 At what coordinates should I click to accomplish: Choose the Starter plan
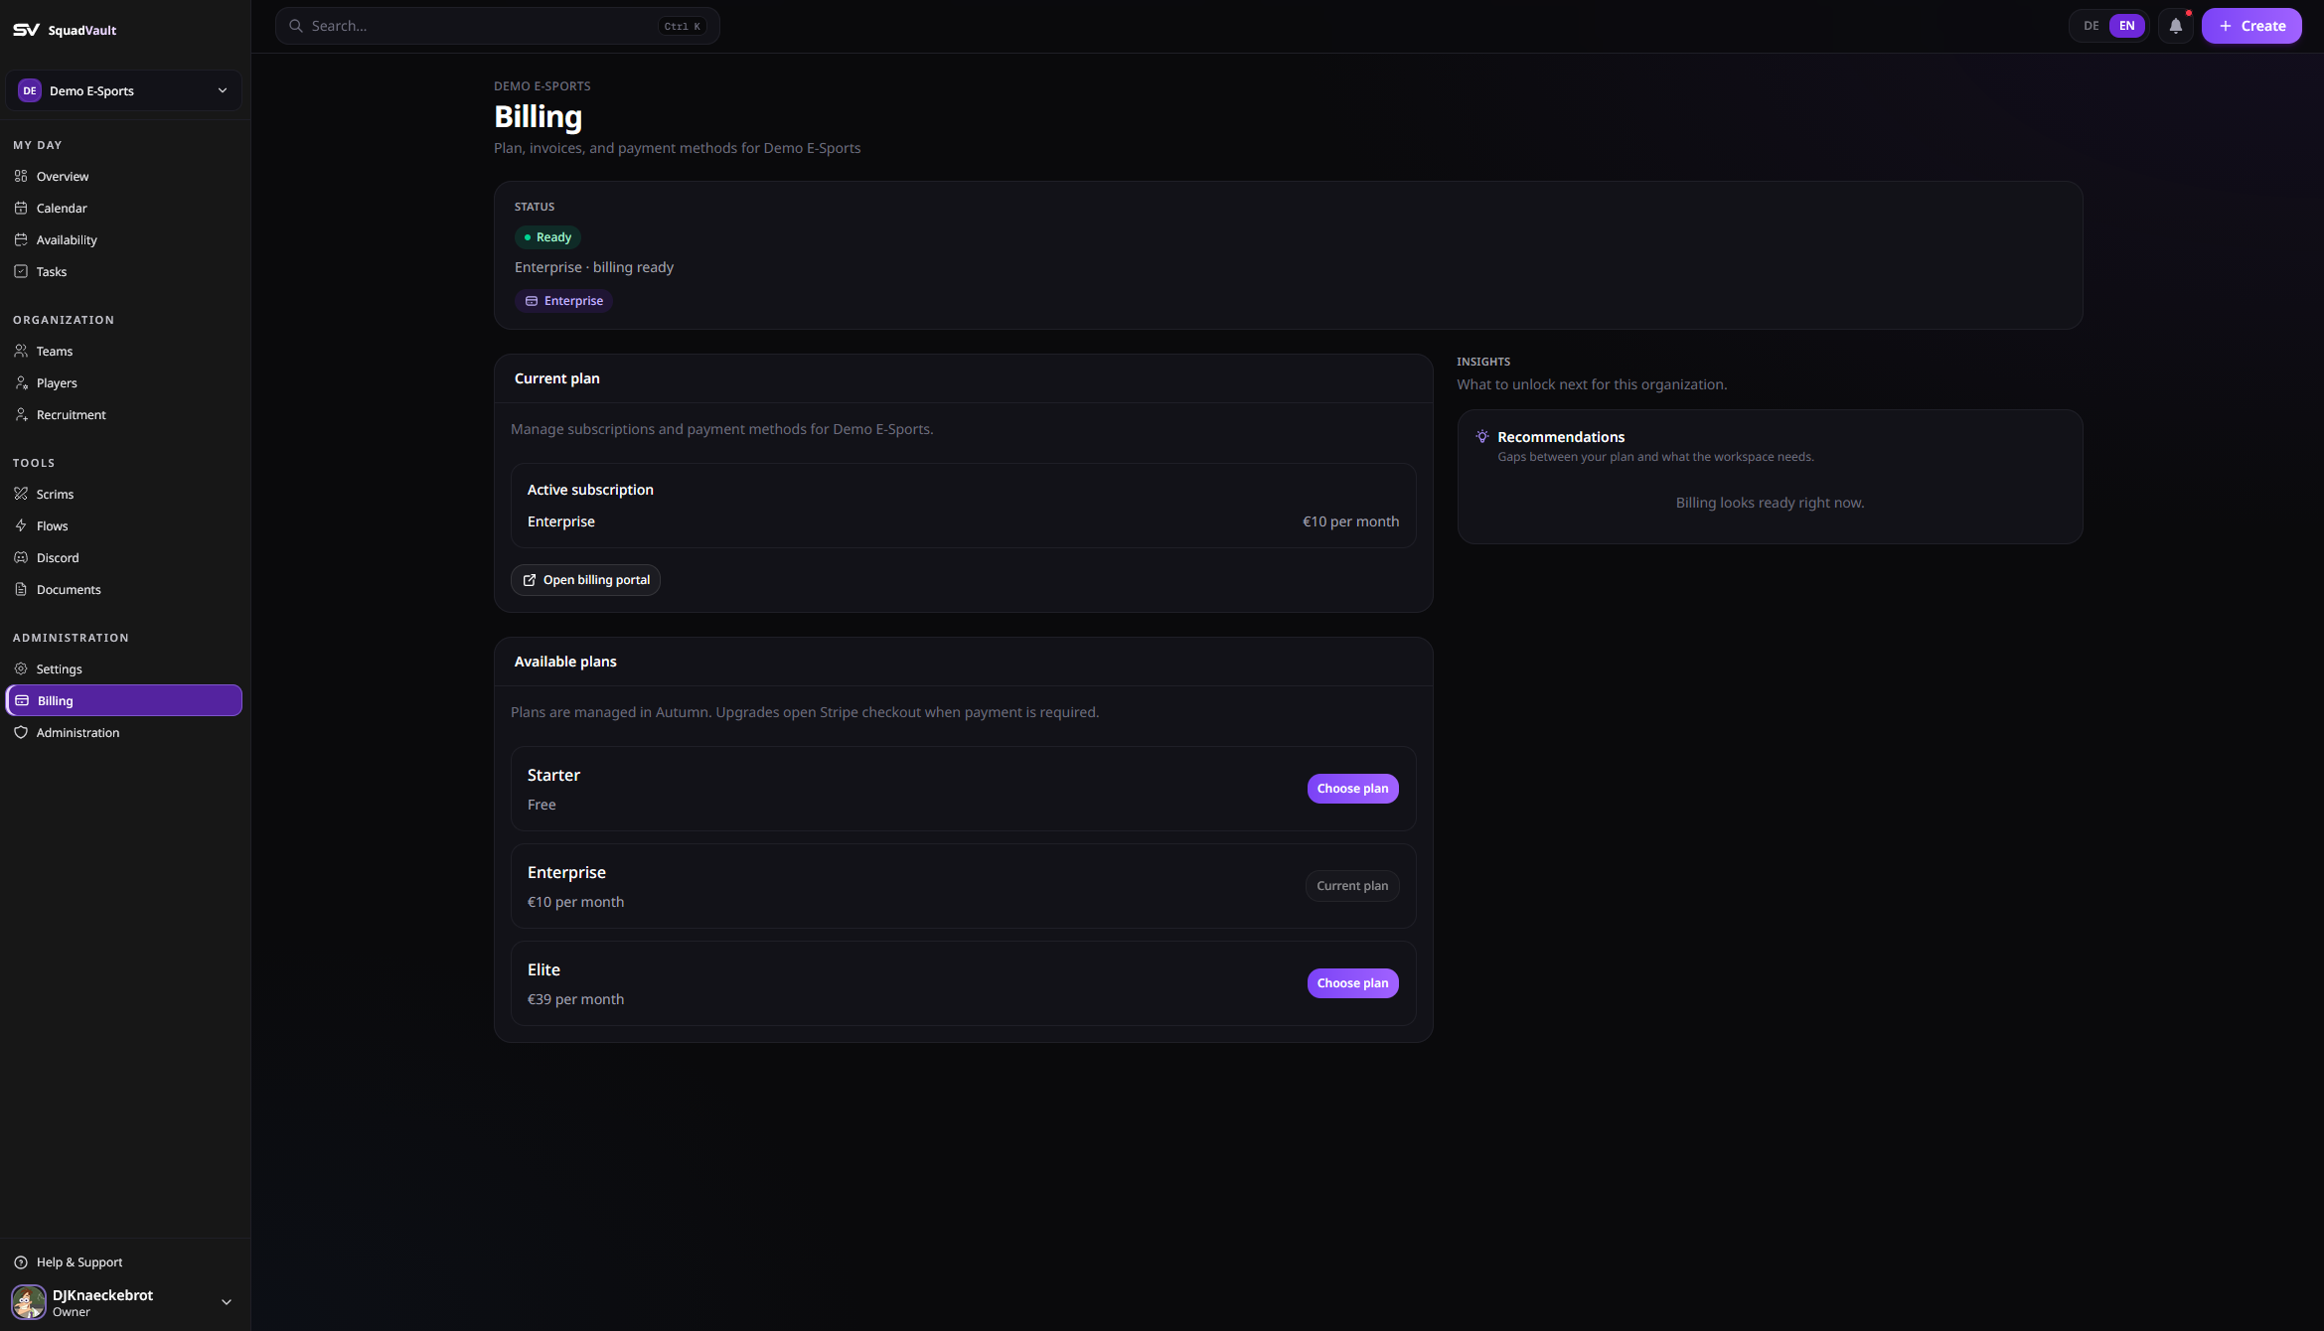pyautogui.click(x=1352, y=789)
